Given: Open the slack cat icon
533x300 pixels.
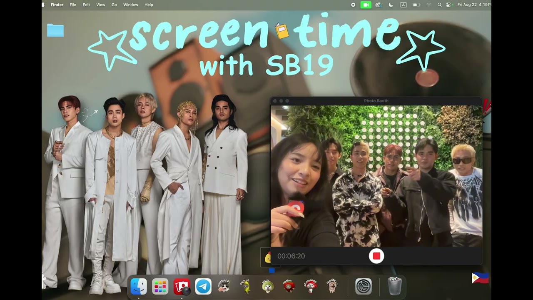Looking at the screenshot, I should coord(267,286).
